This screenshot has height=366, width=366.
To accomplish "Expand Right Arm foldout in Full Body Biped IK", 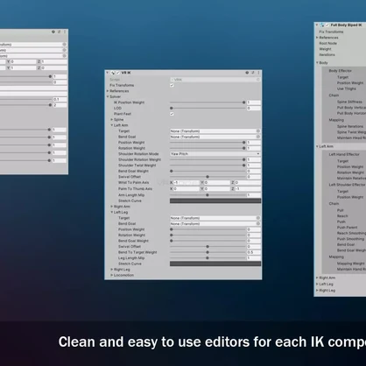I will click(x=317, y=278).
